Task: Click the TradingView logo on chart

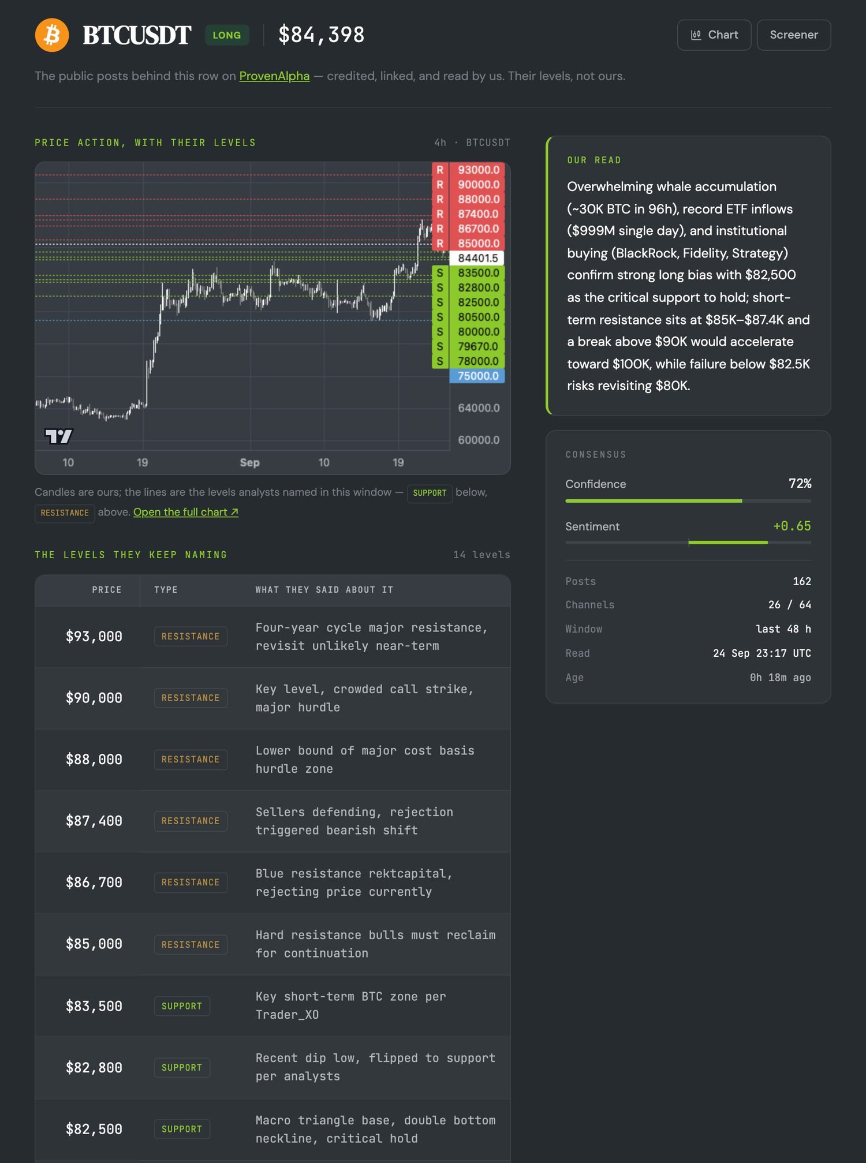Action: pyautogui.click(x=59, y=436)
